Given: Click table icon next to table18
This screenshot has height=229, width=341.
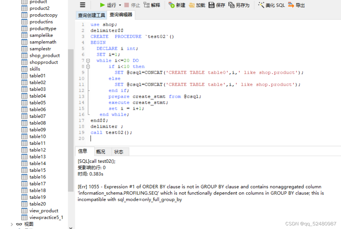Looking at the screenshot, I should tap(24, 190).
